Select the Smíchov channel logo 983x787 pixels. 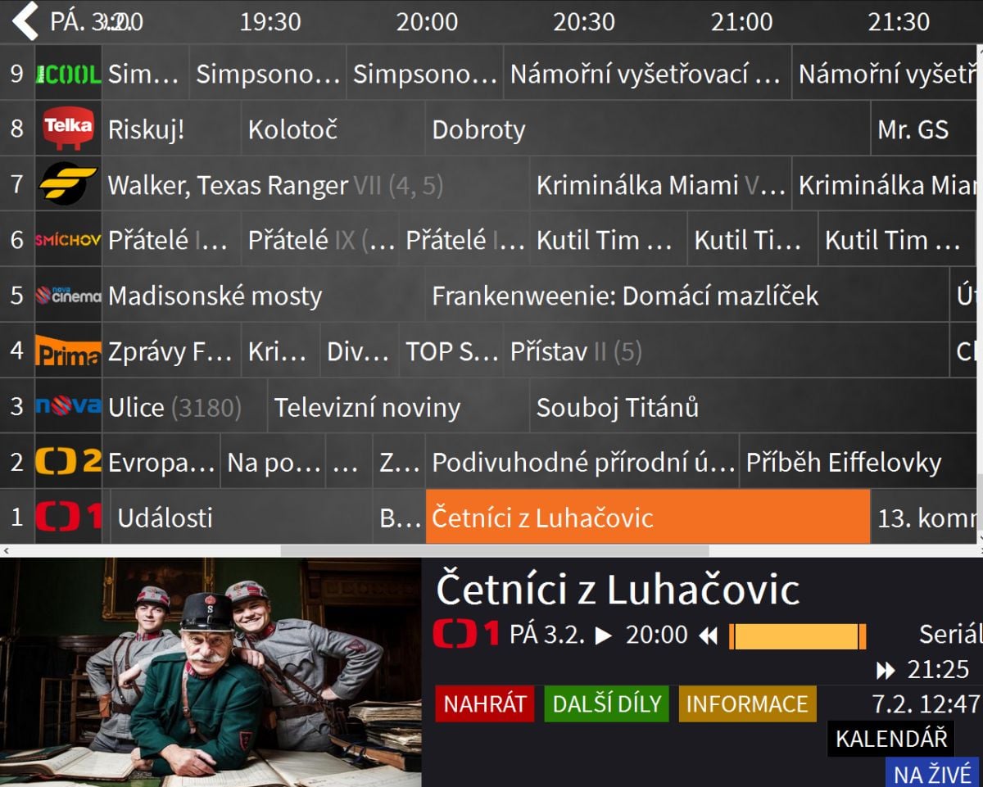click(68, 240)
